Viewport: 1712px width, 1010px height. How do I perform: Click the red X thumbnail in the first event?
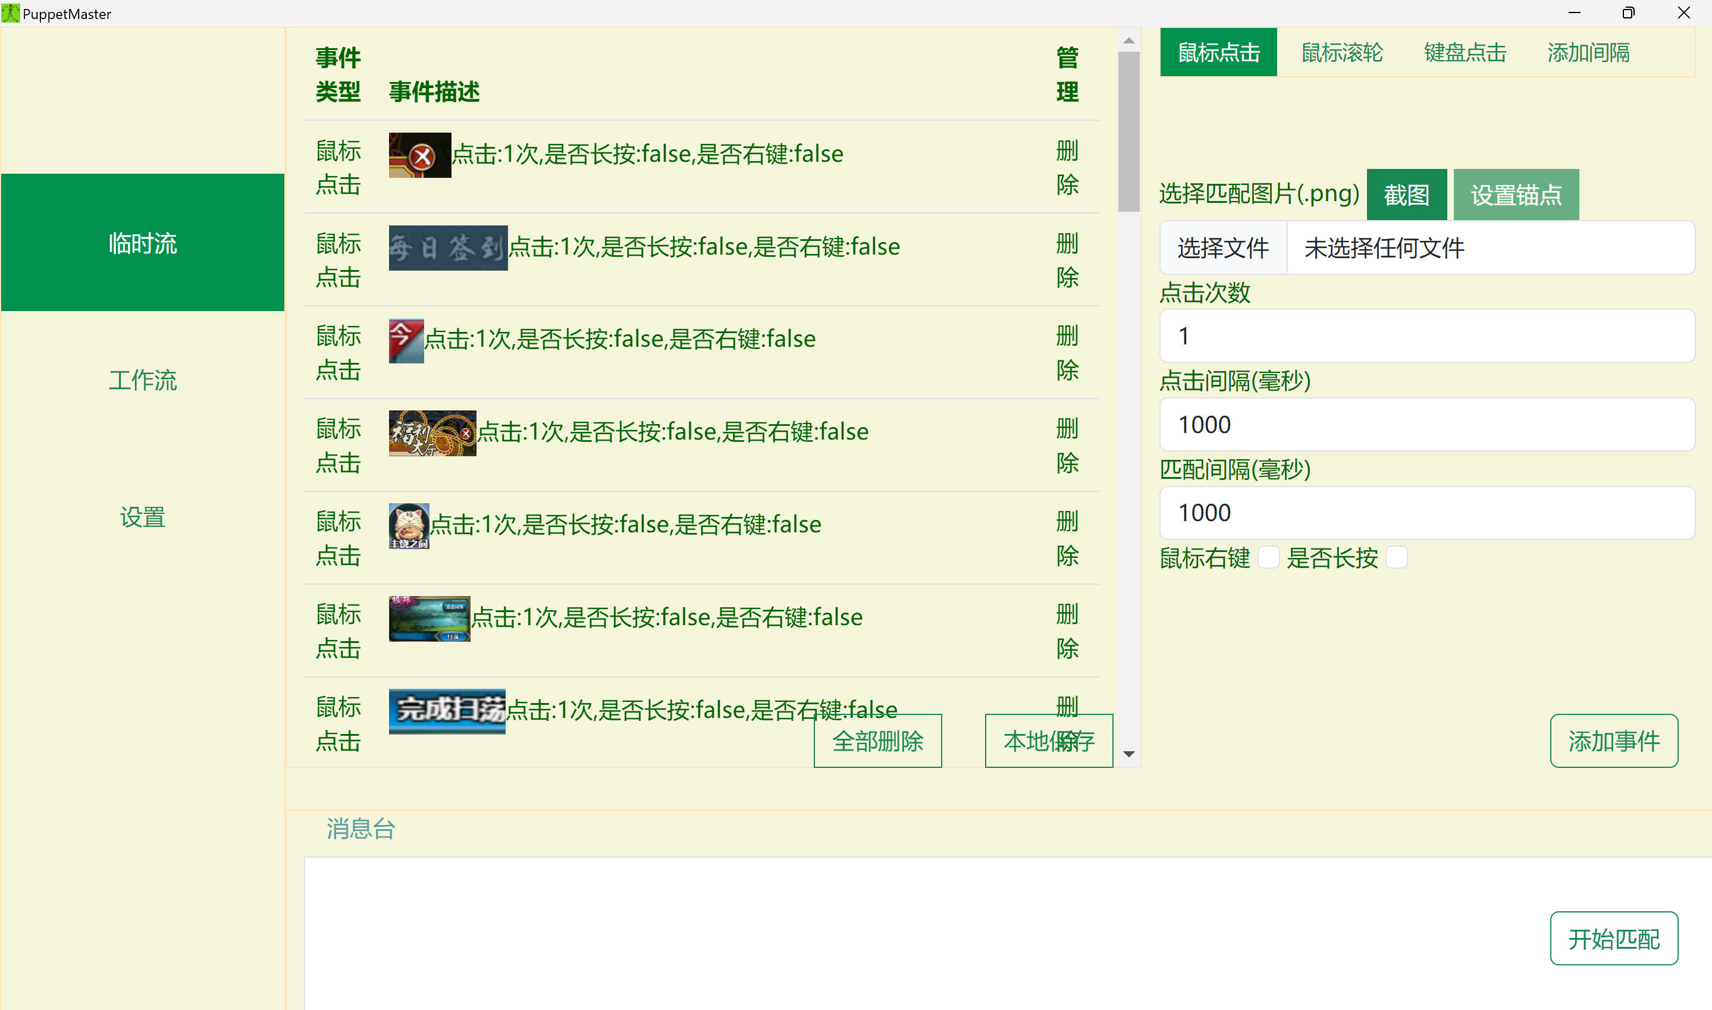click(x=419, y=155)
